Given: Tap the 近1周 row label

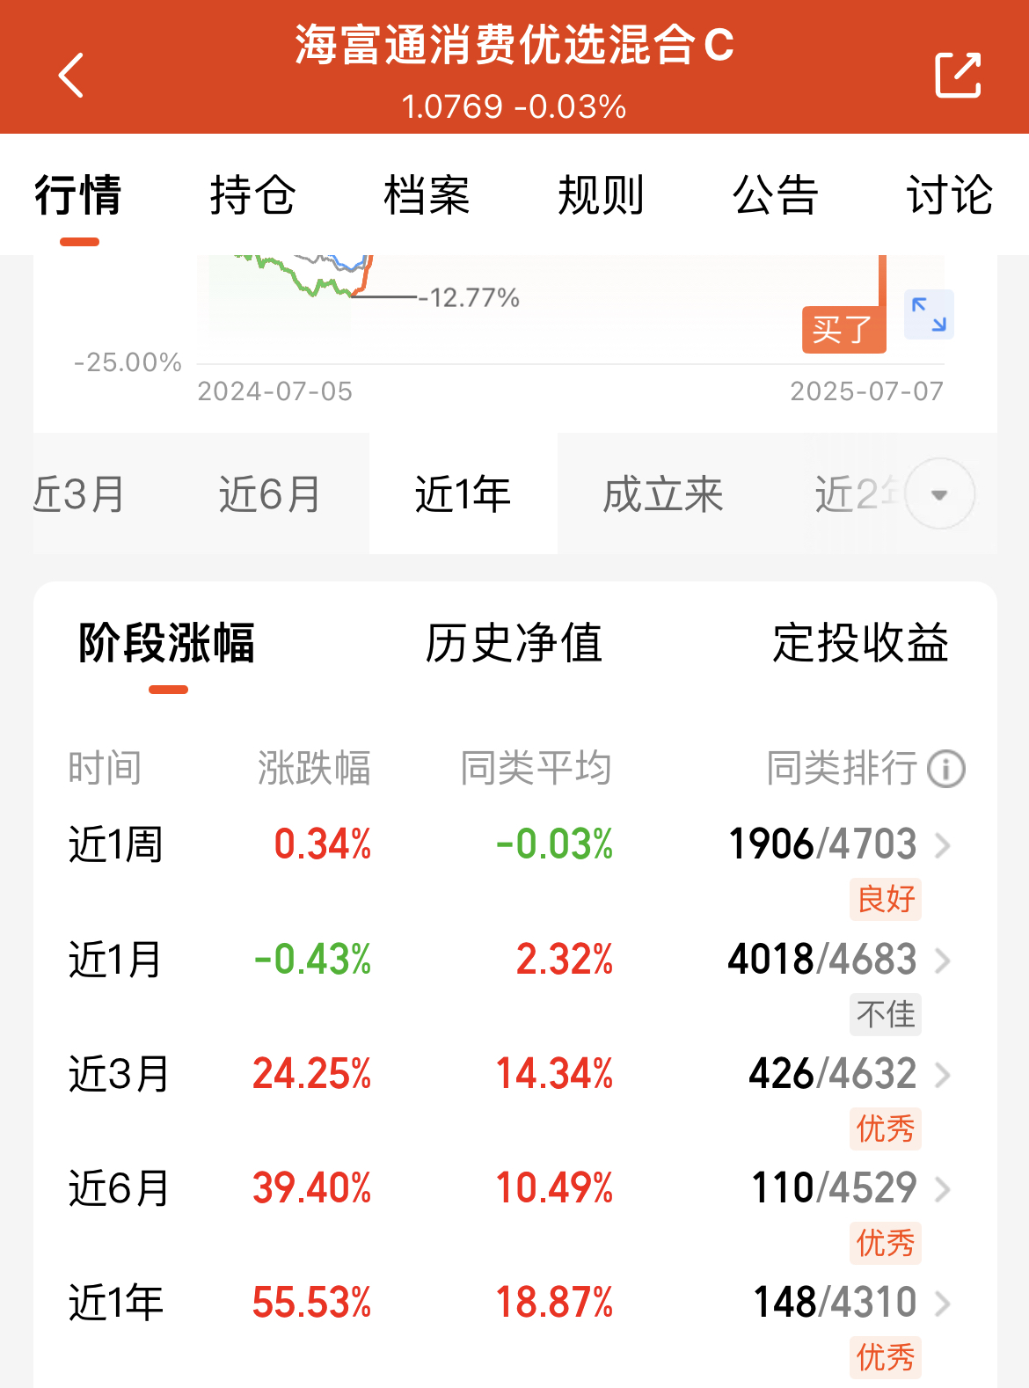Looking at the screenshot, I should 116,844.
